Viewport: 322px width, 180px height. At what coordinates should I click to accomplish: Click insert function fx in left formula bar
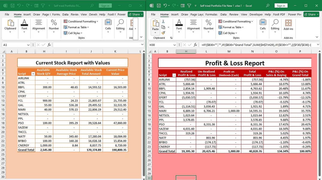(49, 45)
